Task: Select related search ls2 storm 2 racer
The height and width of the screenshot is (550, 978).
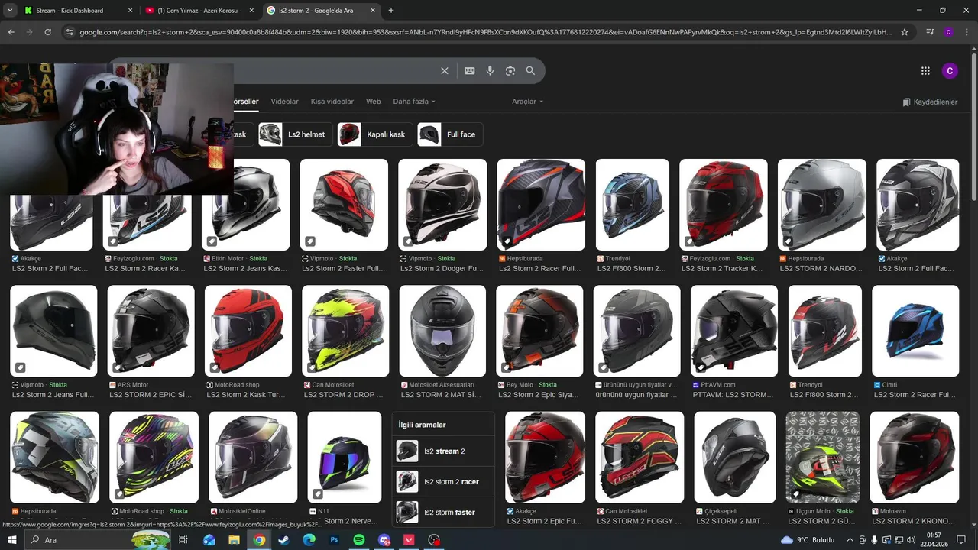Action: 443,482
